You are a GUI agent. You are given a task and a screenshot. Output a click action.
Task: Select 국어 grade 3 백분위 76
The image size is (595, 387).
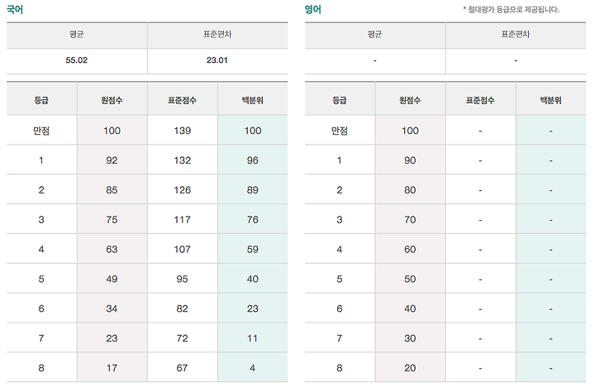(x=253, y=219)
